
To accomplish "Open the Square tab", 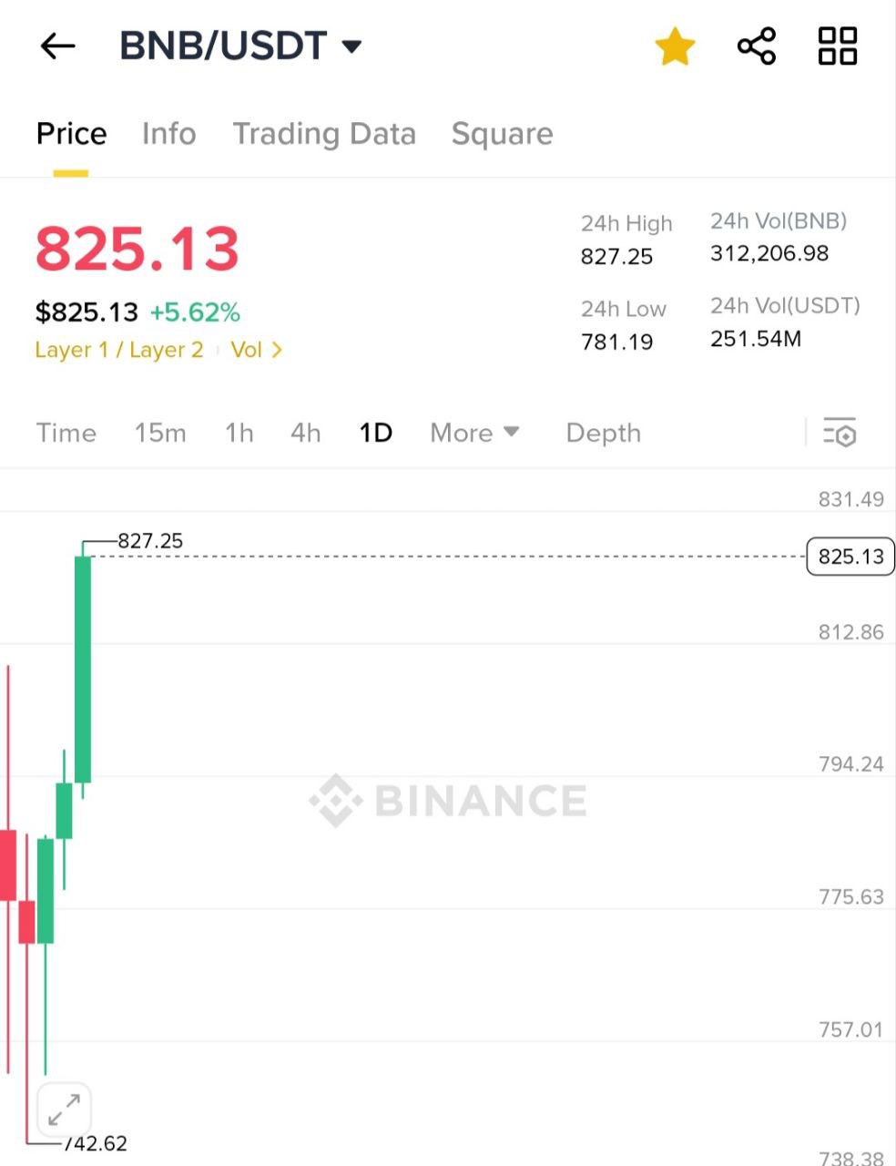I will click(502, 134).
